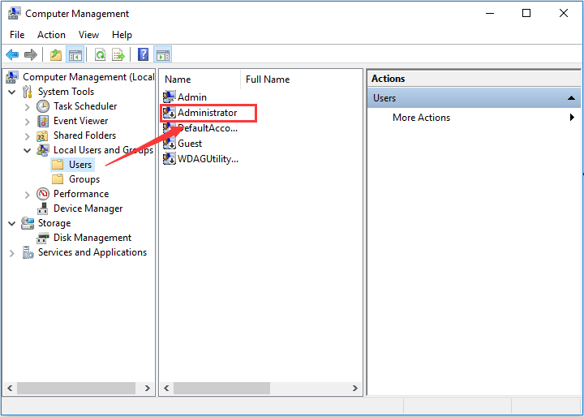
Task: Open Help via blue question-mark icon
Action: [143, 54]
